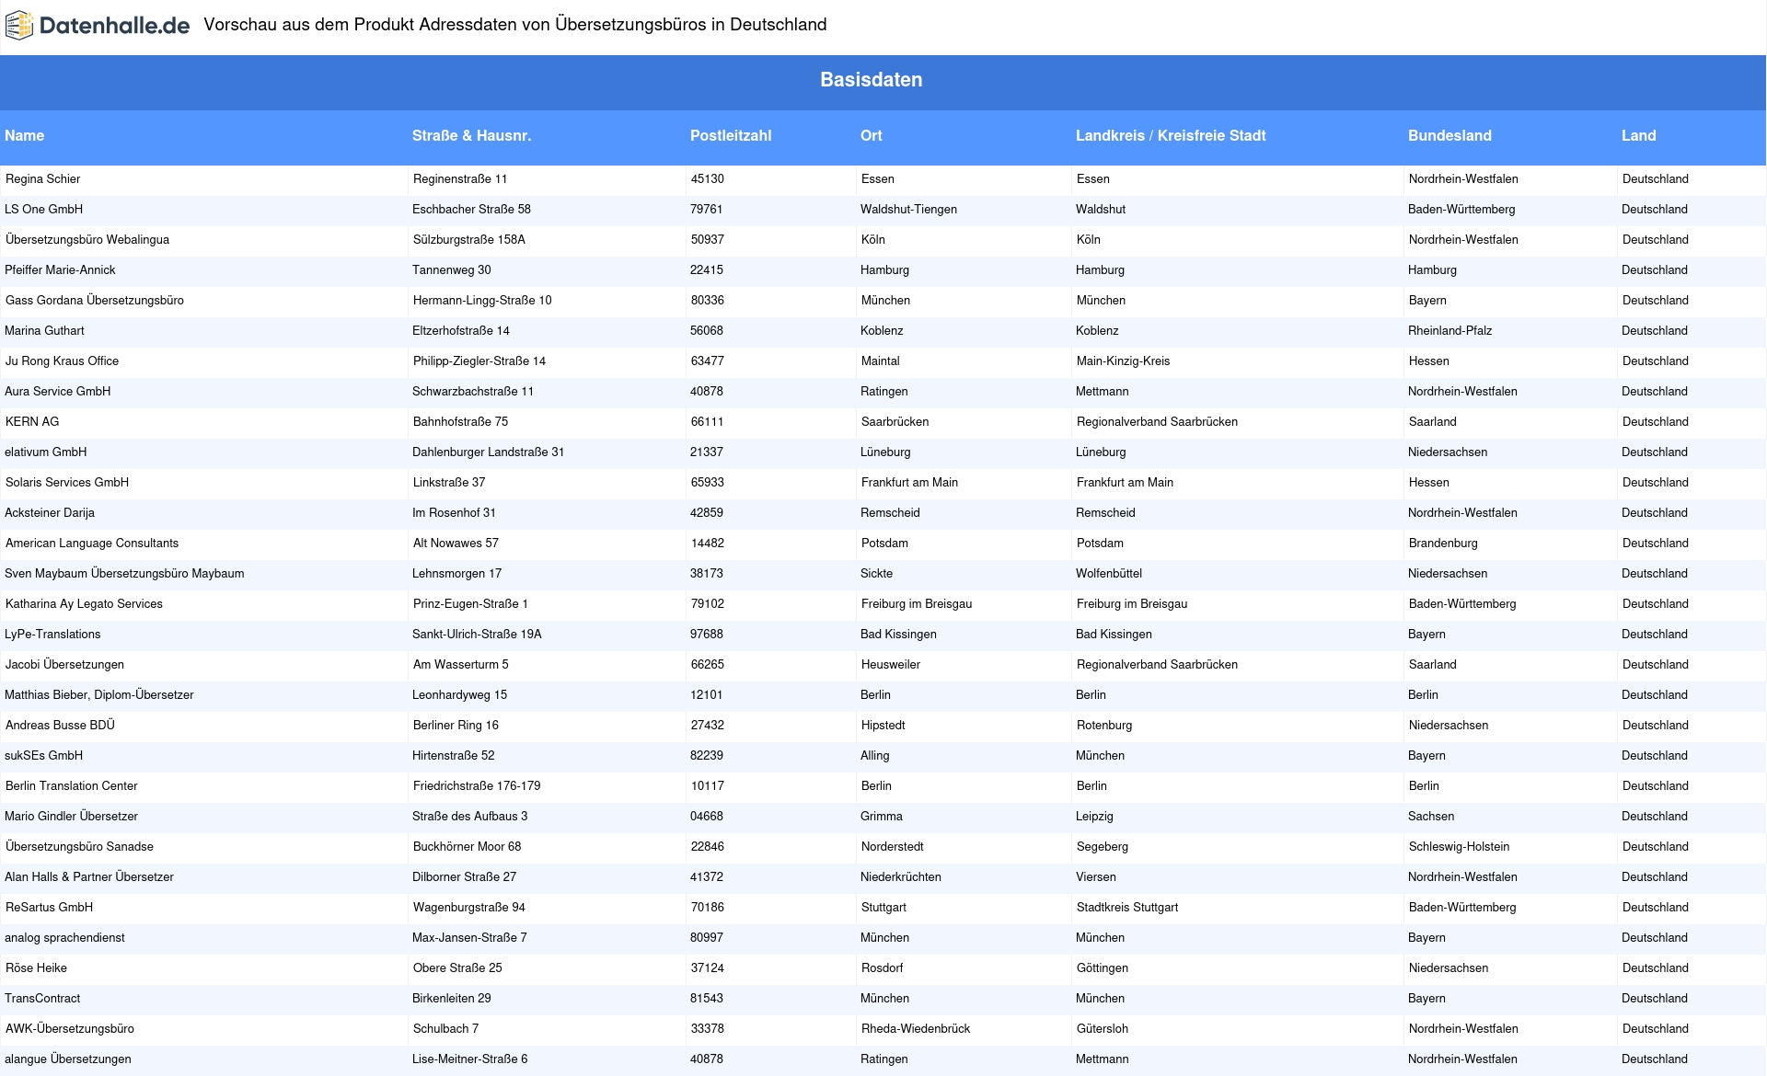Click Sven Maybaum Übersetzungsbüro Maybaum

coord(124,574)
